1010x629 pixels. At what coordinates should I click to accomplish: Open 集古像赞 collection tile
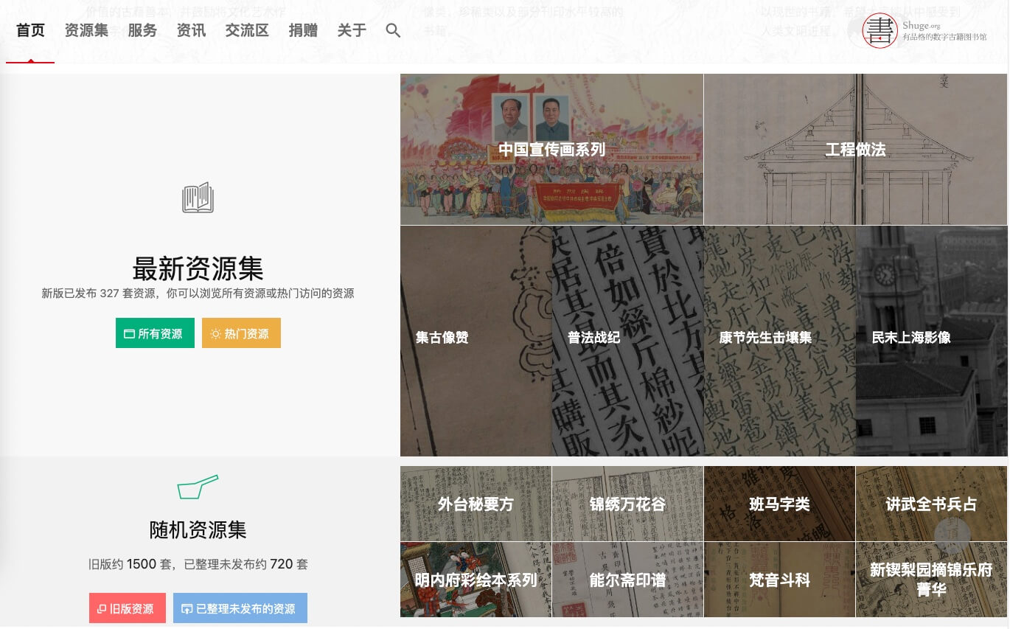pos(476,341)
